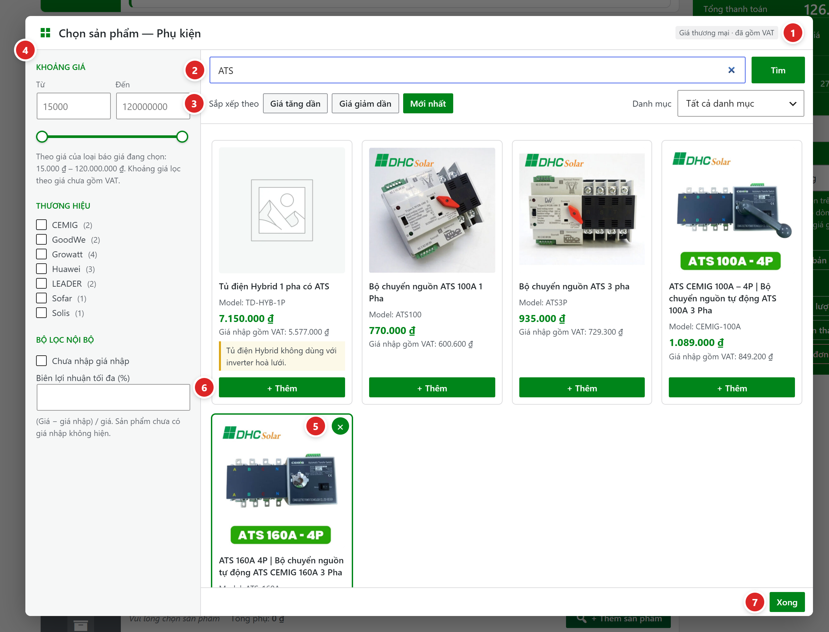Click price '1.089.000 ₫' of CEMIG 100A

pyautogui.click(x=696, y=342)
